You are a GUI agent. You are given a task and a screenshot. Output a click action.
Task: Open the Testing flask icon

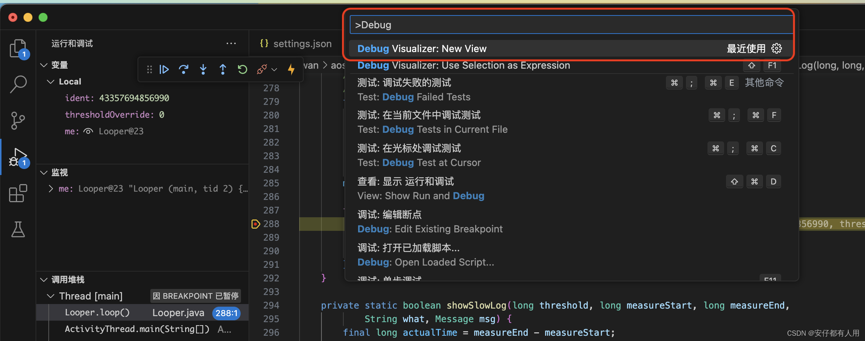pyautogui.click(x=18, y=229)
